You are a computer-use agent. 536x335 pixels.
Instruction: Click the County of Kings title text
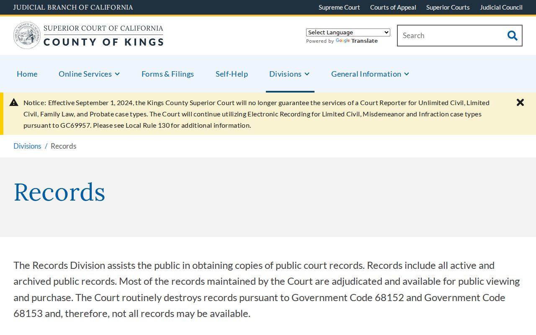tap(103, 42)
